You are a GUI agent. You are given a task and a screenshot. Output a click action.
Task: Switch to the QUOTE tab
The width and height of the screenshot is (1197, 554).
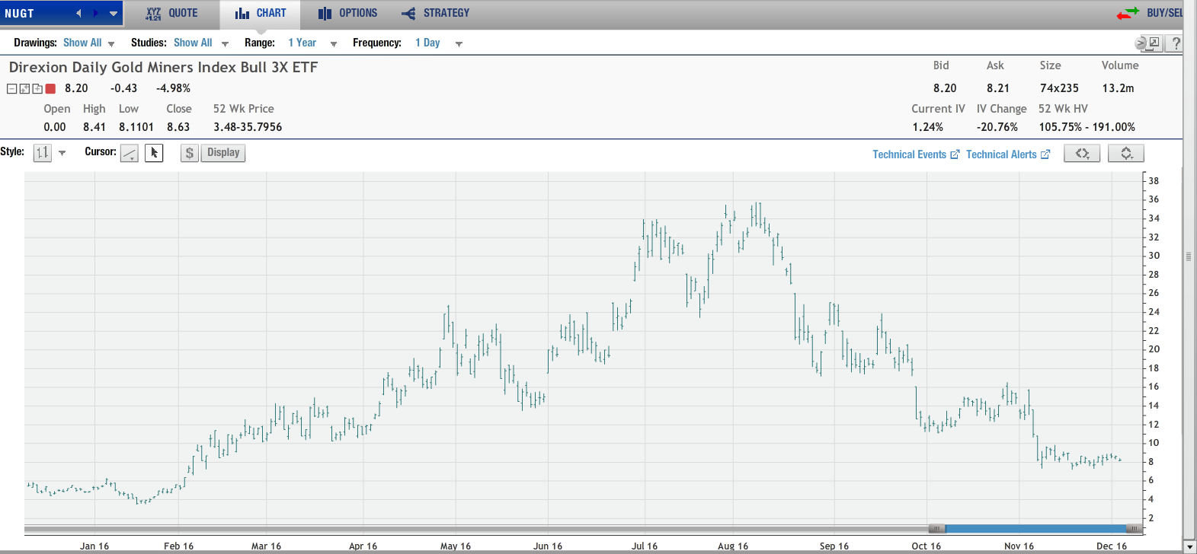[x=172, y=13]
